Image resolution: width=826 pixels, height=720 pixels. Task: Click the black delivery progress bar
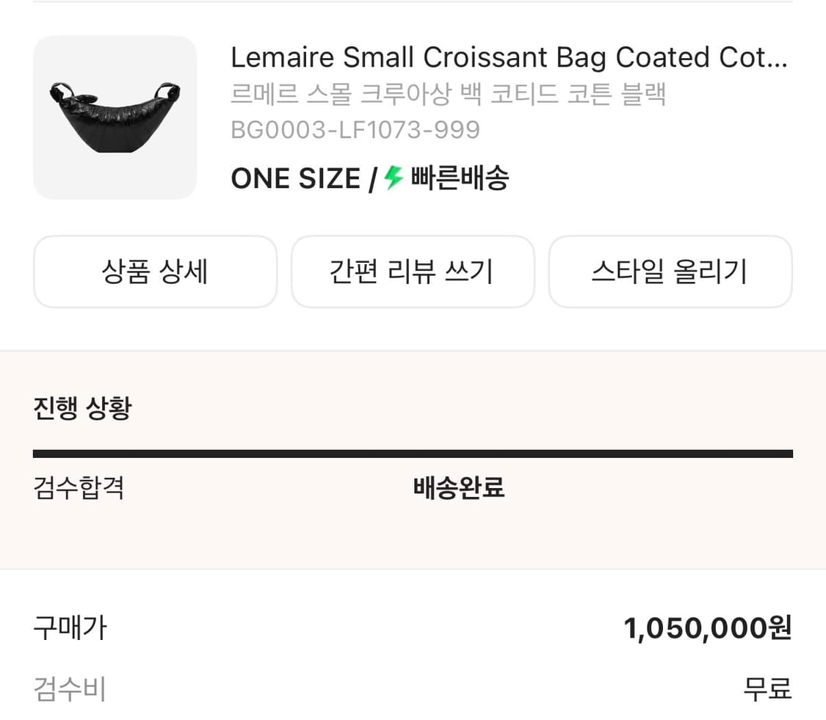point(413,454)
